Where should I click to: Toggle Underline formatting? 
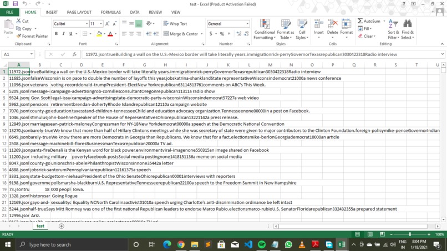pyautogui.click(x=70, y=34)
